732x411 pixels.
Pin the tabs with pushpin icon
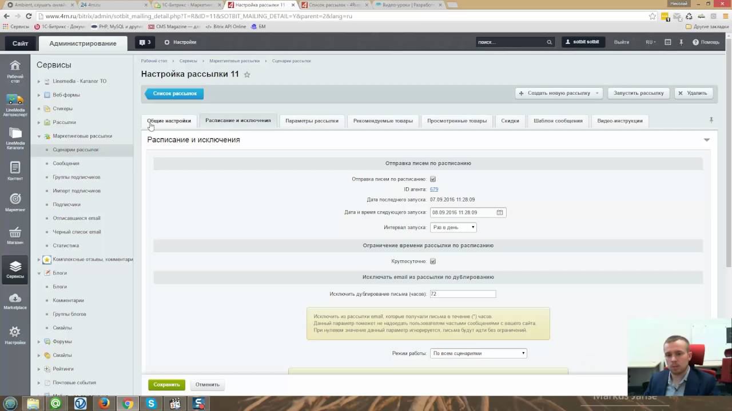coord(711,120)
